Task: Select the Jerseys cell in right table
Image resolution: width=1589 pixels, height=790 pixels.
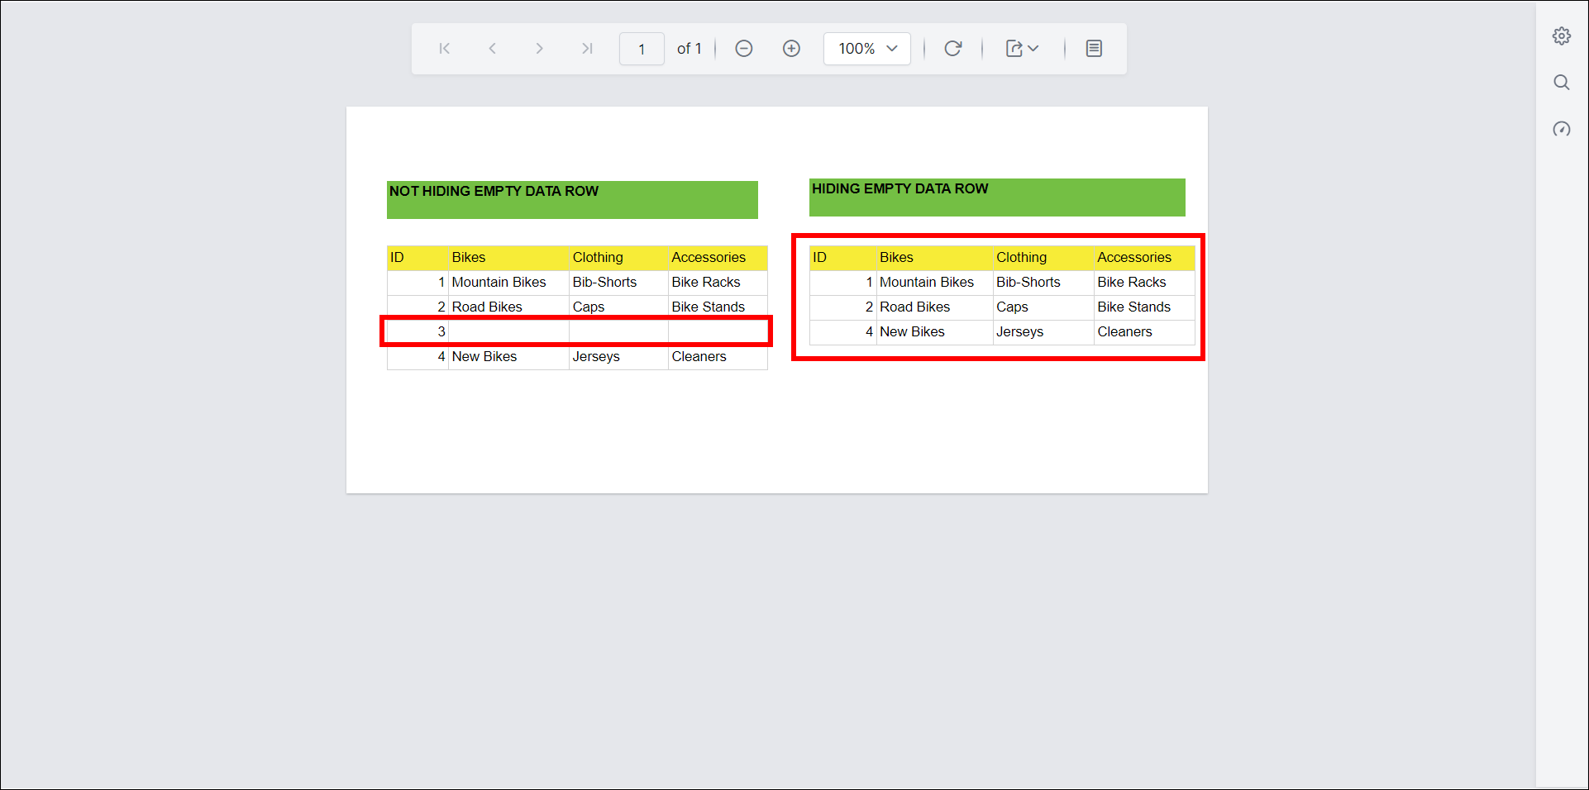Action: click(x=1020, y=332)
